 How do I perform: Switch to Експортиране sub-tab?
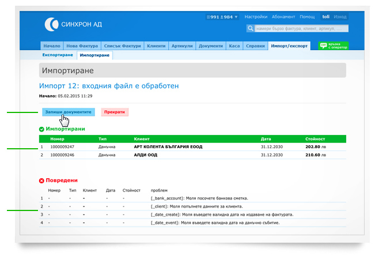tap(58, 55)
